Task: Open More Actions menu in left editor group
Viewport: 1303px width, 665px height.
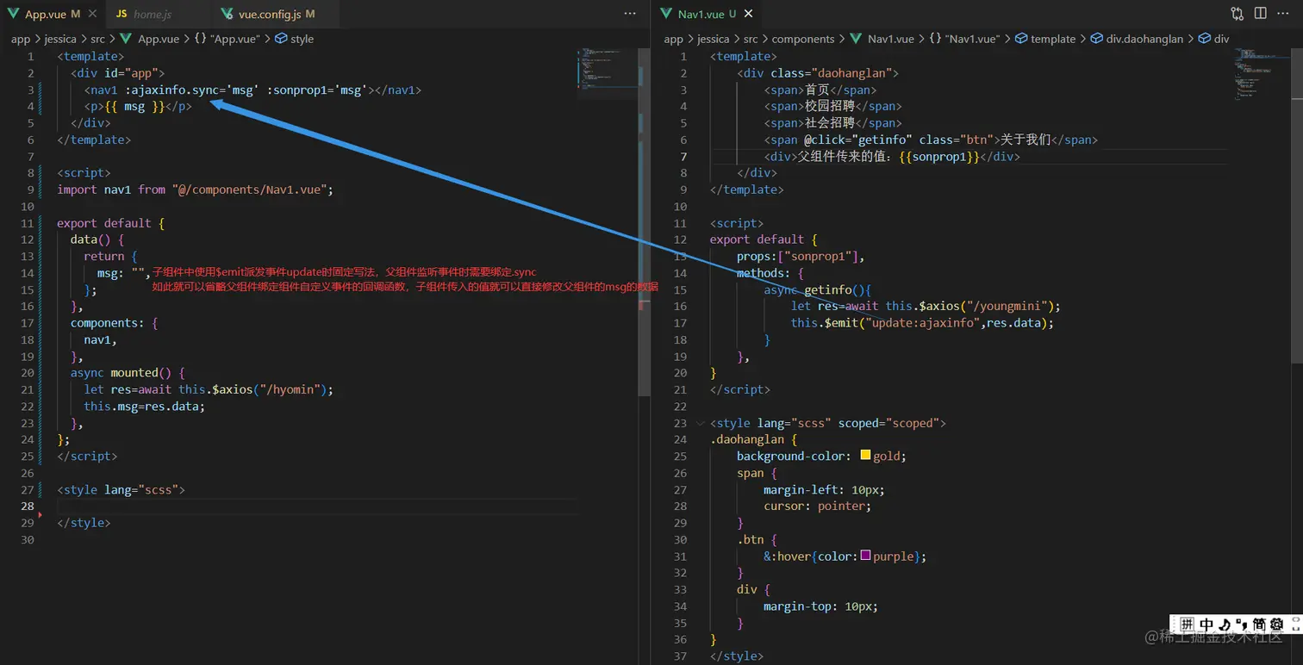Action: click(x=630, y=14)
